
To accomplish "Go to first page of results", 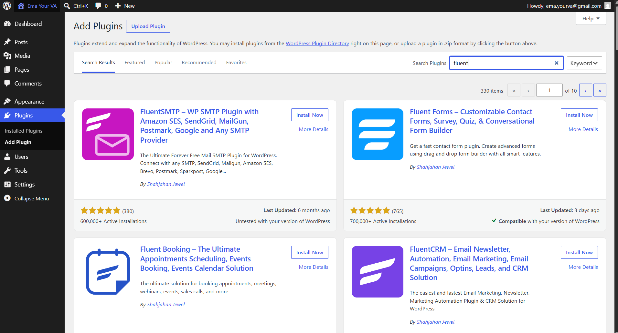I will (x=514, y=90).
